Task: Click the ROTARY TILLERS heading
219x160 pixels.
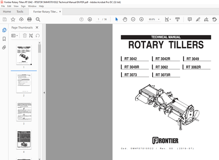Action: click(x=166, y=45)
